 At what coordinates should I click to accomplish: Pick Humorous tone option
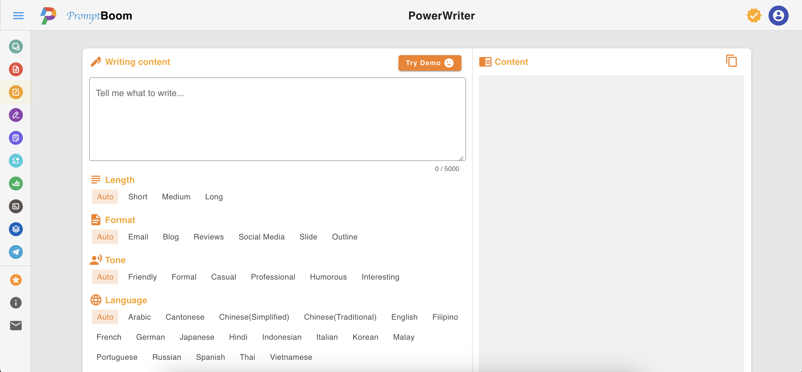coord(328,277)
